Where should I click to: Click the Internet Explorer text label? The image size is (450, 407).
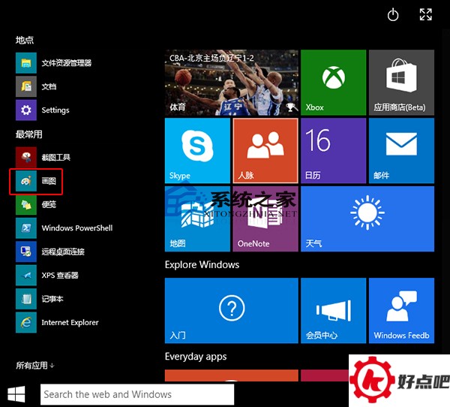click(x=70, y=322)
